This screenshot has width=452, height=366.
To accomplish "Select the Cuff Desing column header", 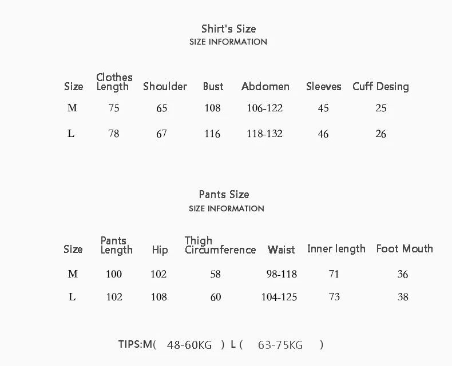I will click(x=380, y=86).
